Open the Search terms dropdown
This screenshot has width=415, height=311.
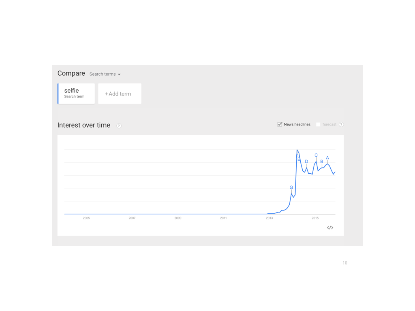click(x=105, y=74)
